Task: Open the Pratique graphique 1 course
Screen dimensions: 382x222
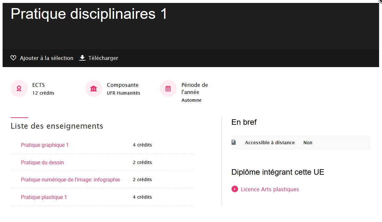Action: pos(44,145)
